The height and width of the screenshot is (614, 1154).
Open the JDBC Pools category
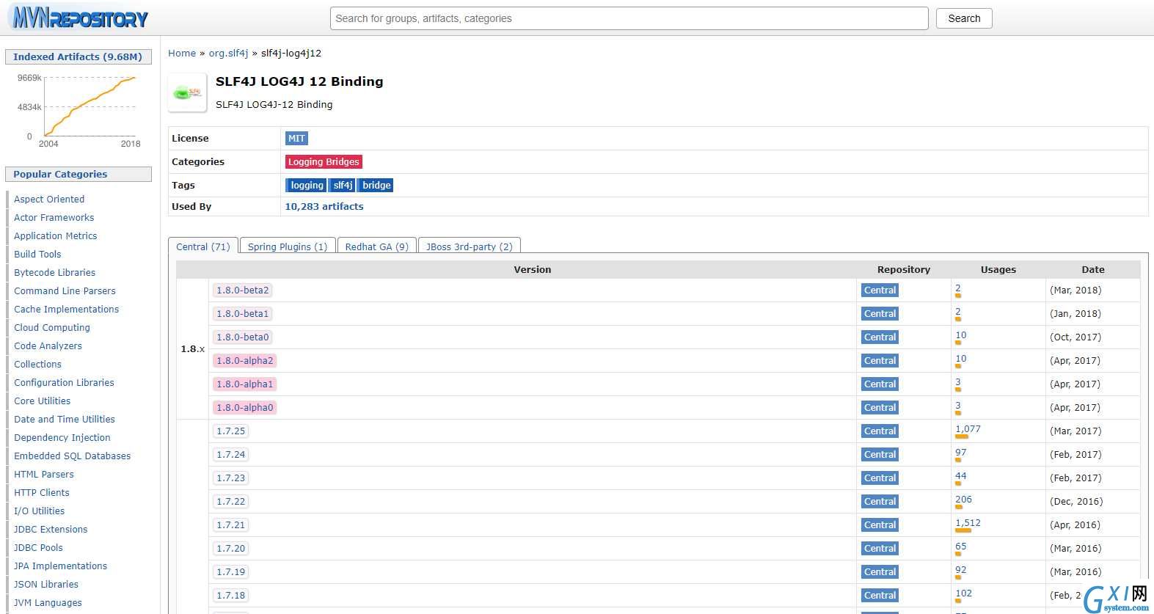(x=38, y=548)
